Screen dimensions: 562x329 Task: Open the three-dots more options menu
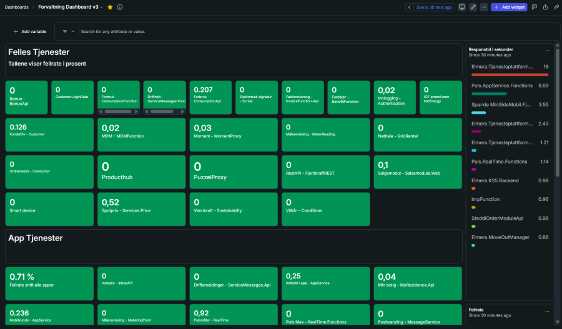point(484,7)
